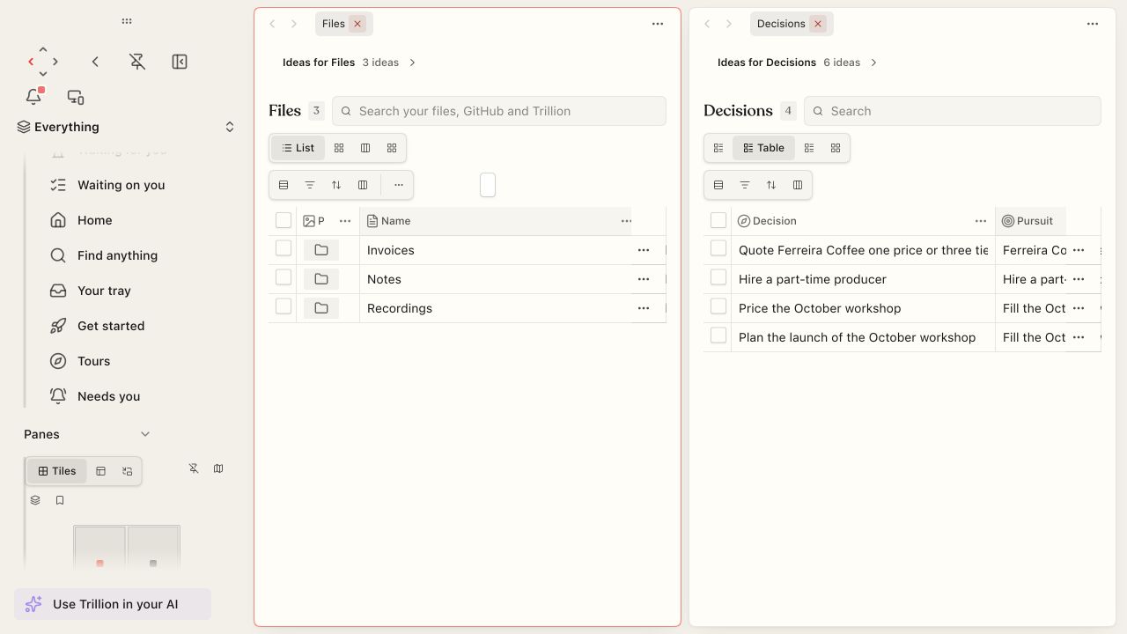Collapse the Panes section chevron
Image resolution: width=1127 pixels, height=634 pixels.
point(145,434)
